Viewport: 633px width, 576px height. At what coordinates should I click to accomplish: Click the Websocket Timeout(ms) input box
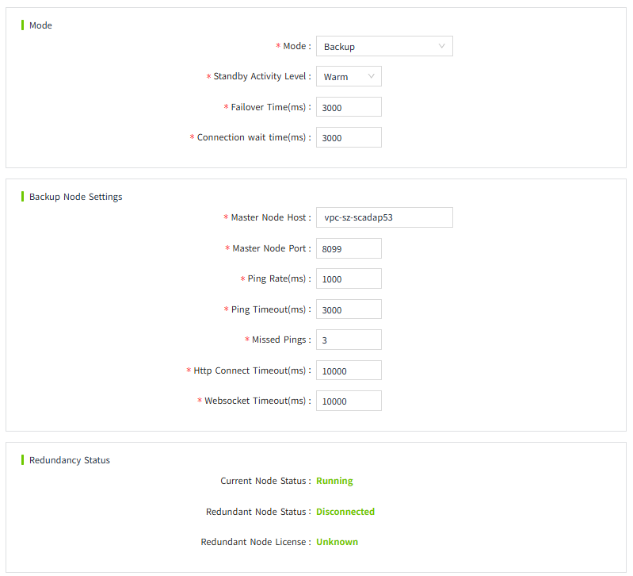(349, 401)
